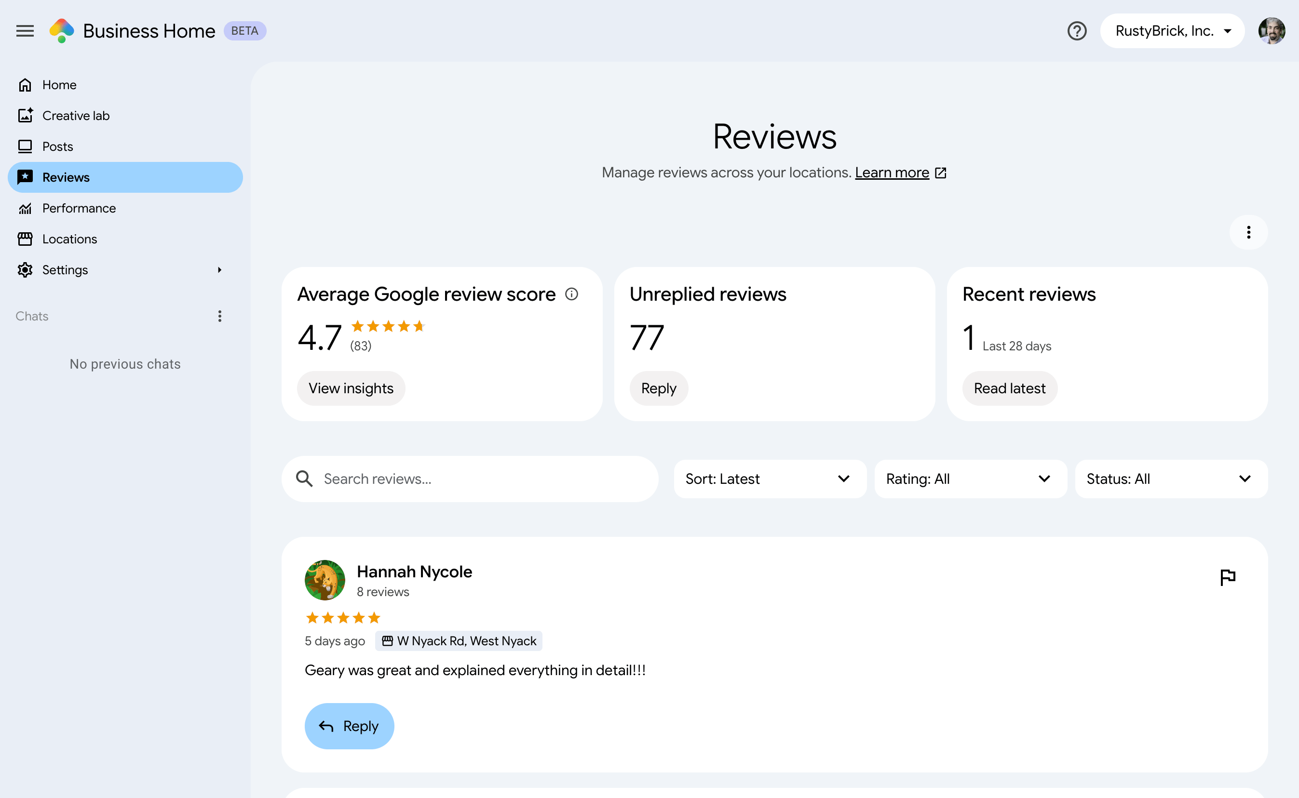Click the BETA badge next to Business Home
The height and width of the screenshot is (798, 1299).
[244, 31]
